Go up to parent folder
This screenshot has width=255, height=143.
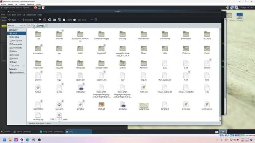(x=40, y=20)
